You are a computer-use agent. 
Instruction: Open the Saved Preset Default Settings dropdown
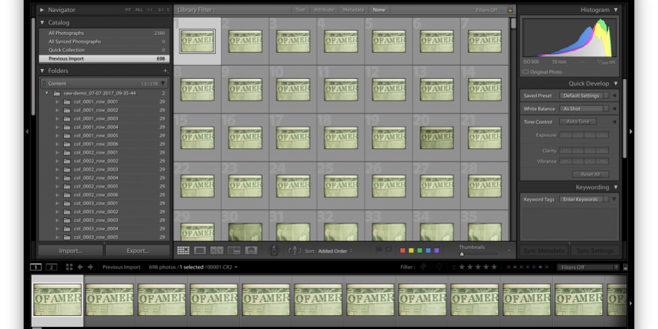584,95
